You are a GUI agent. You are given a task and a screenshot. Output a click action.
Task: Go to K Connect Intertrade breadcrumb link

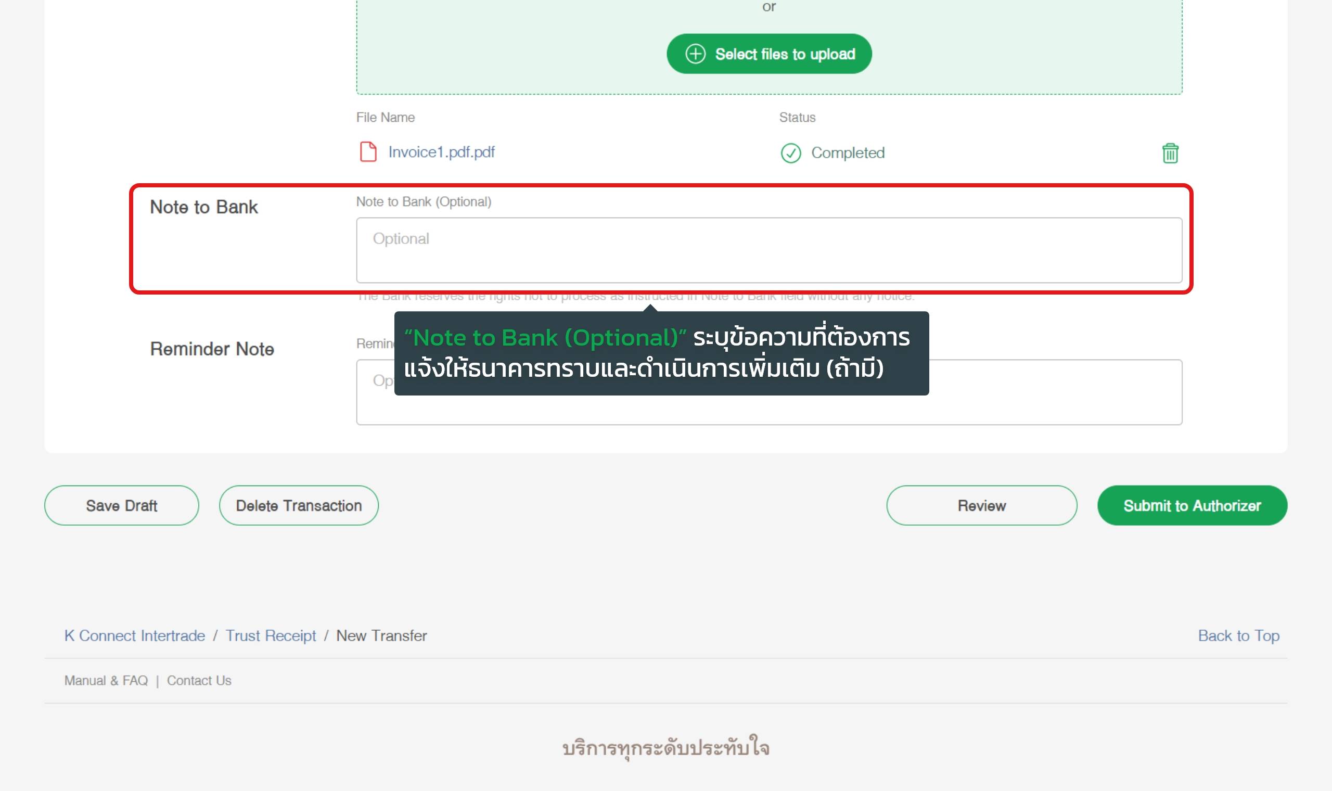pos(135,635)
